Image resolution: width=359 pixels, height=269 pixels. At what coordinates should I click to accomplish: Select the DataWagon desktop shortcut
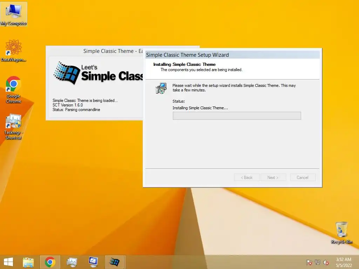tap(14, 50)
